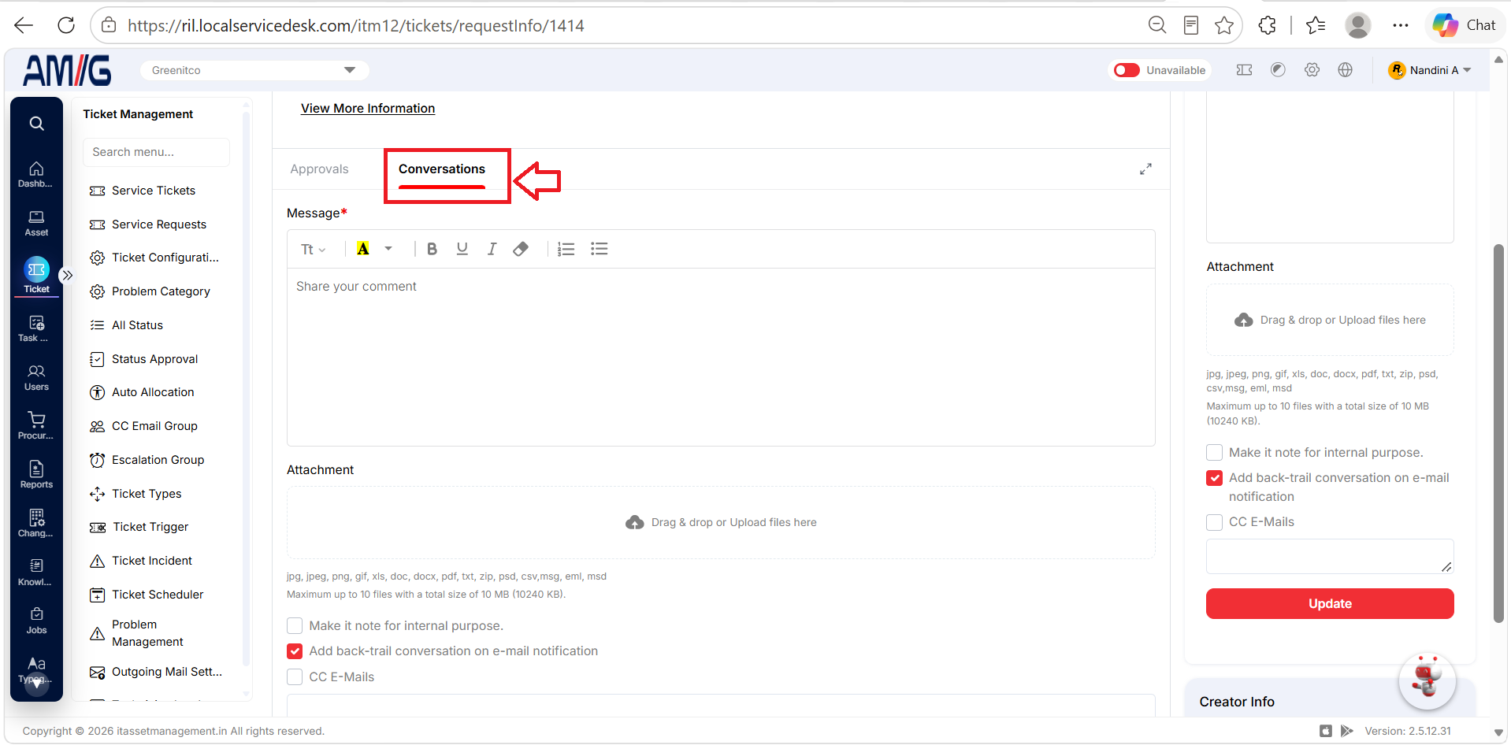The image size is (1511, 745).
Task: Click the text highlight color A swatch
Action: 363,249
